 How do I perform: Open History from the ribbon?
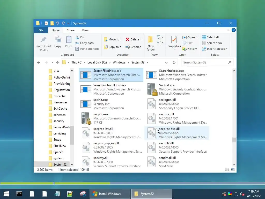pos(190,49)
